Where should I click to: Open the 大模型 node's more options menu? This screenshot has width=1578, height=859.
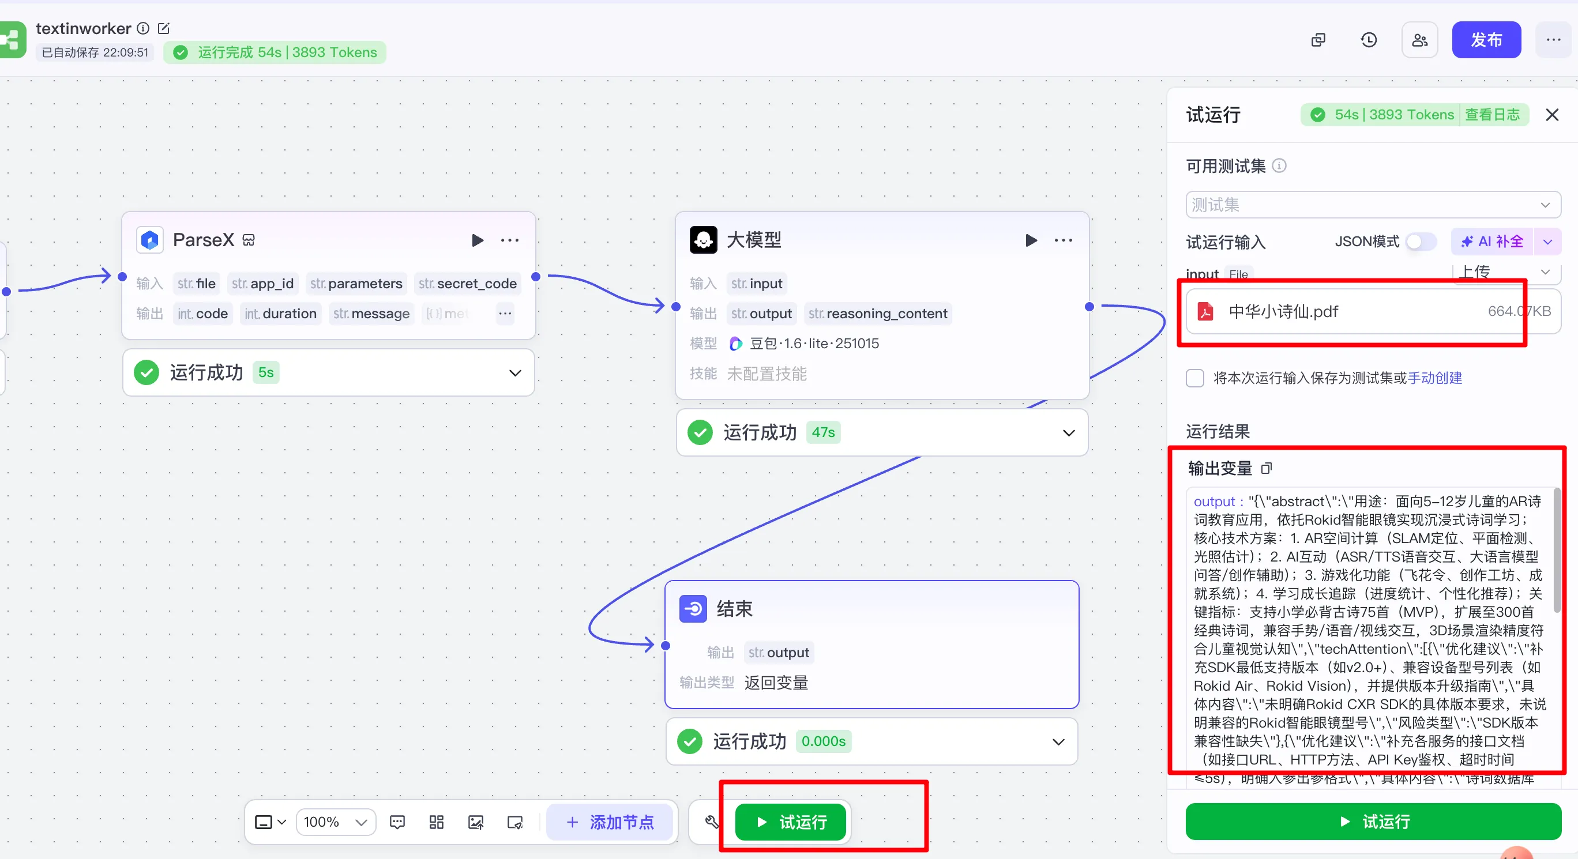point(1063,240)
